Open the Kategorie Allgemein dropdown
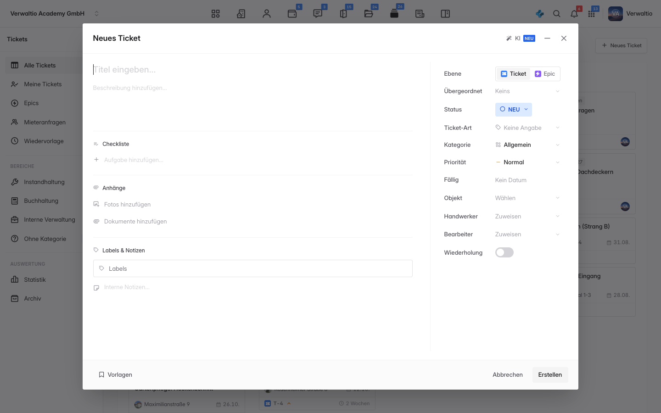 [x=528, y=145]
